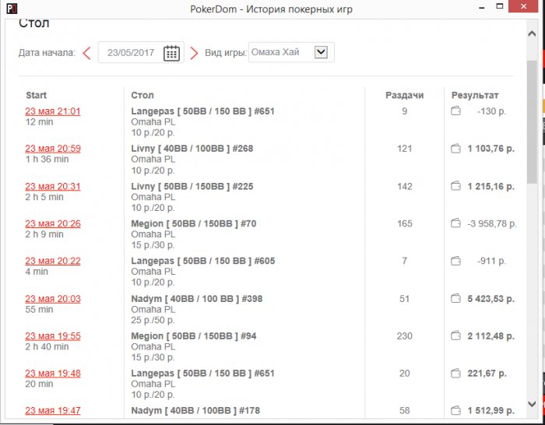
Task: Click the Раздачи column header
Action: [x=405, y=95]
